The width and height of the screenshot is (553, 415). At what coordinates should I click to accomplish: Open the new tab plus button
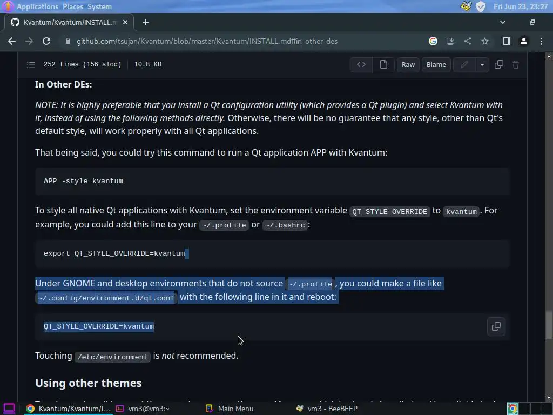[146, 22]
